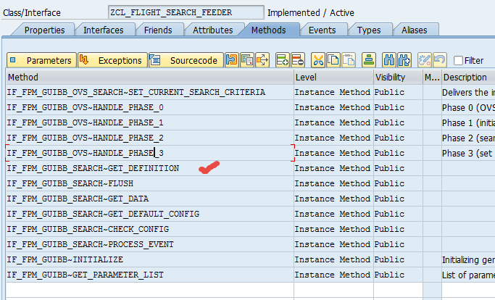Enable the Filter checkbox

pos(458,61)
